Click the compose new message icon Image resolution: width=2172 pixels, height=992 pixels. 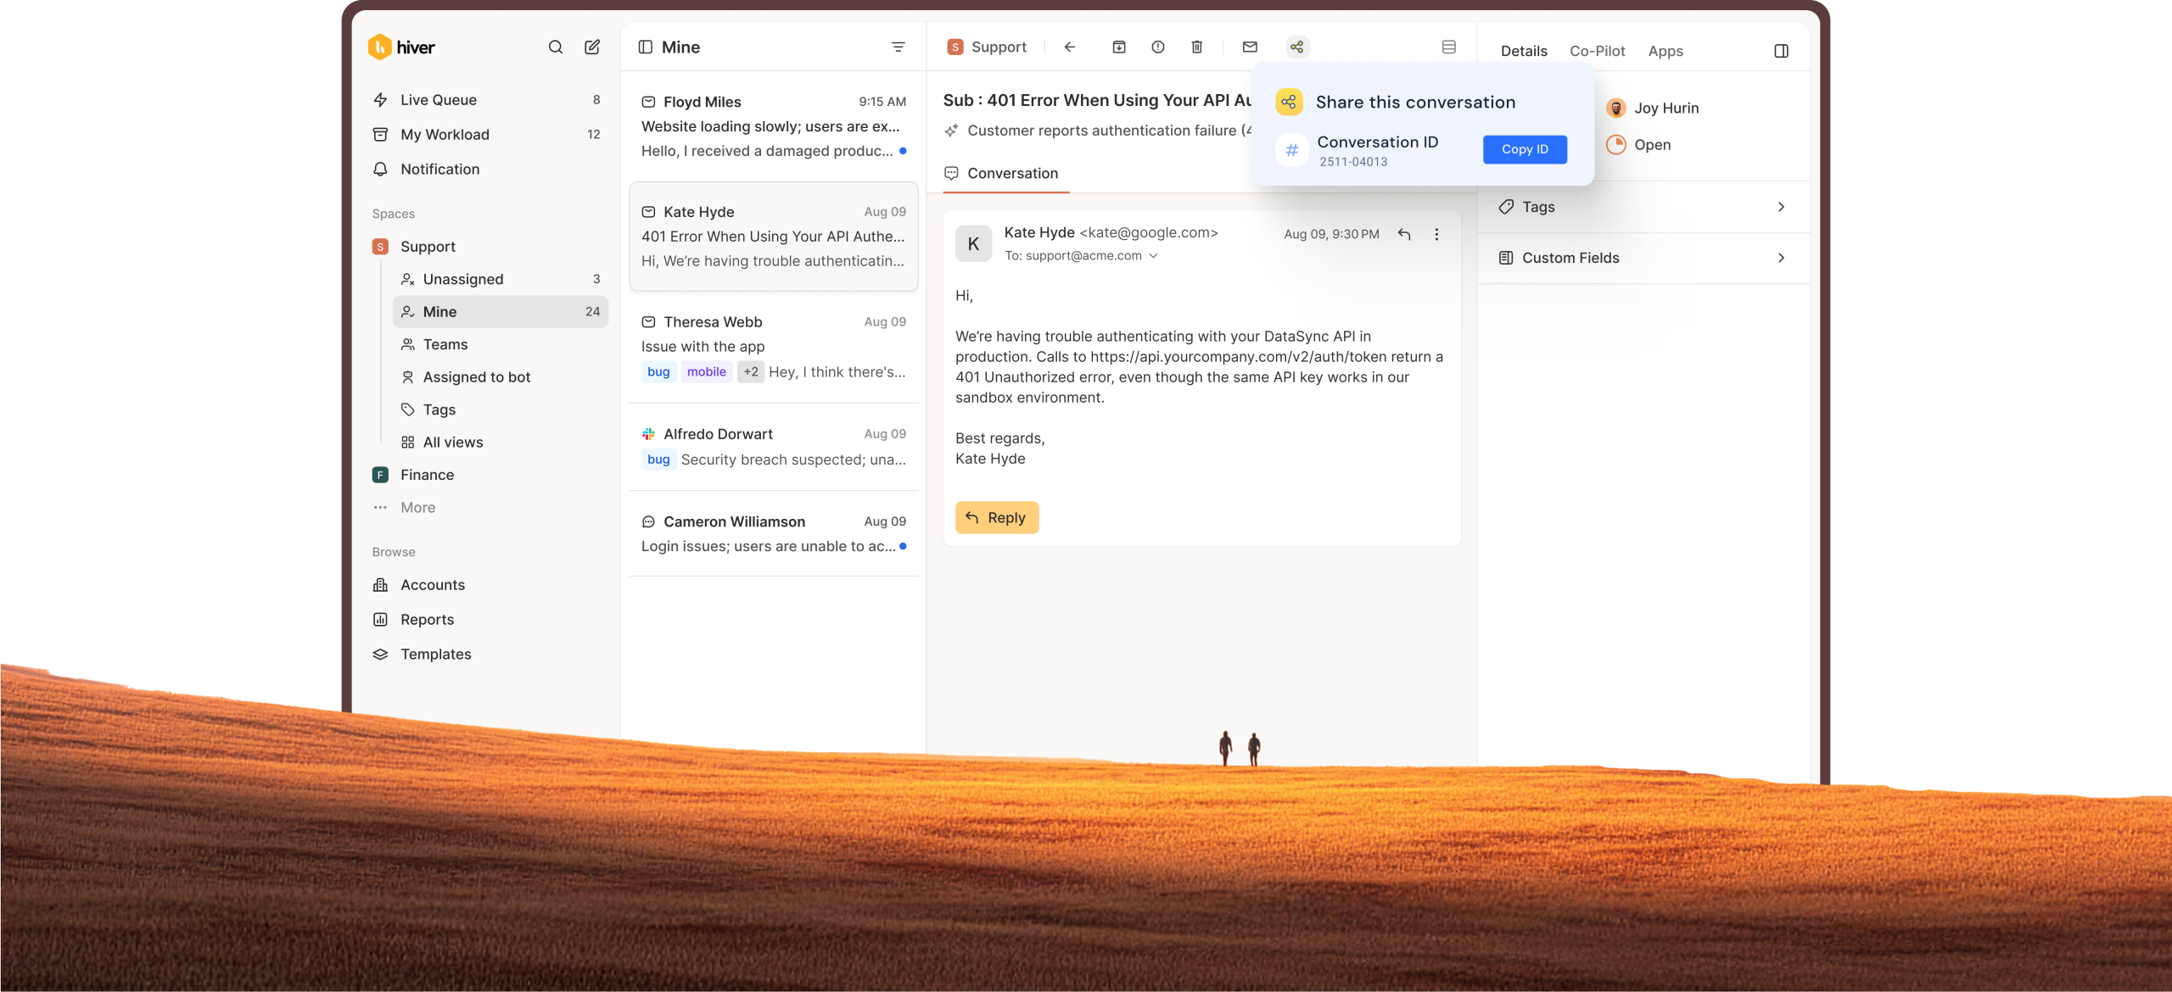592,47
